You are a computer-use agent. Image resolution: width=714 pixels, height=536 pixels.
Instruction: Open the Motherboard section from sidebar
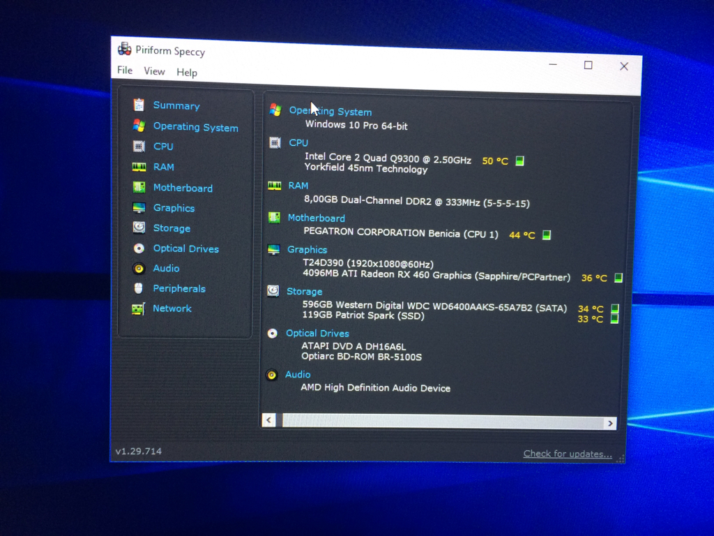[x=183, y=188]
